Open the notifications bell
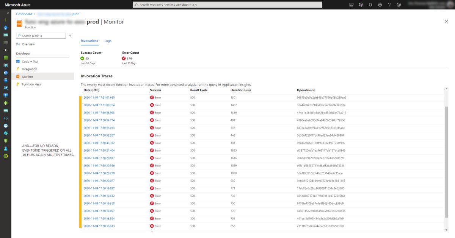 tap(370, 5)
